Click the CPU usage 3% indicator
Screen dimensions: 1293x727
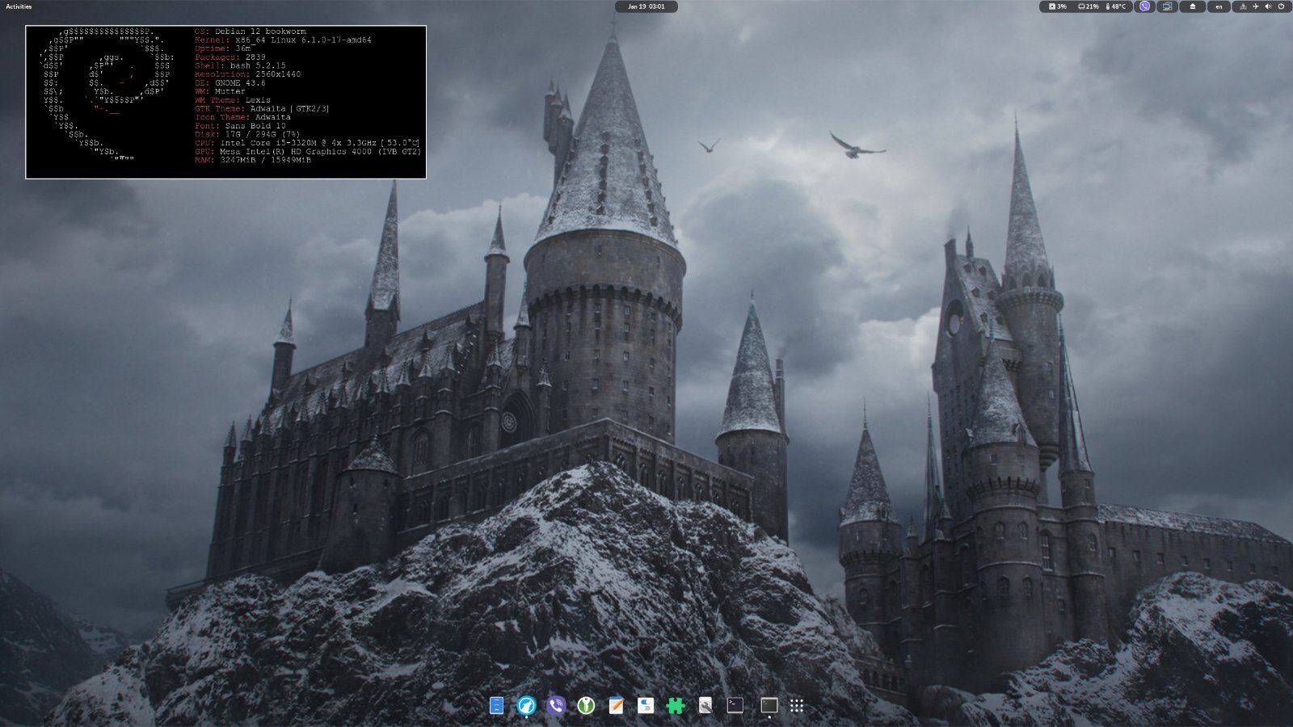(x=1058, y=6)
